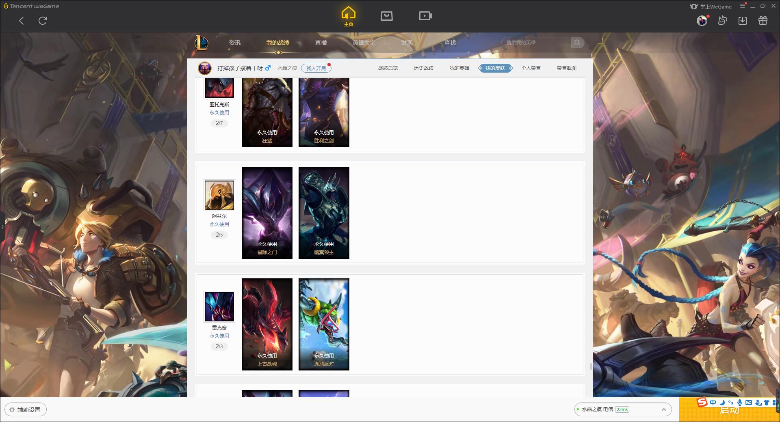
Task: Click the 2/5 skin count badge
Action: (x=219, y=235)
